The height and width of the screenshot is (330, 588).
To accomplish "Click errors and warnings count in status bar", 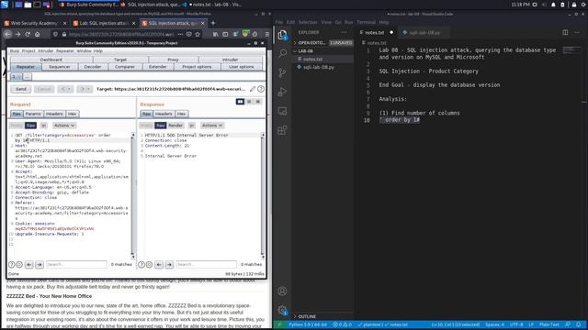I will [342, 324].
